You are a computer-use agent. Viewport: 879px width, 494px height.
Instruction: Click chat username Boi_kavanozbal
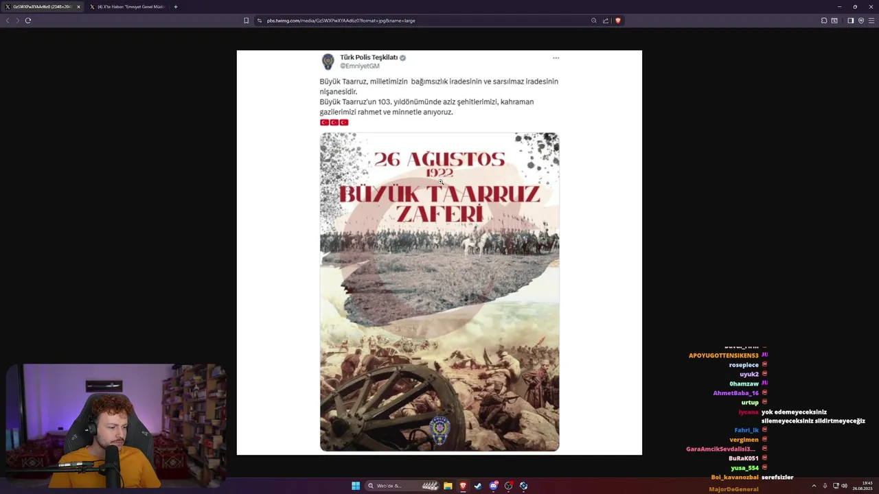pos(735,478)
